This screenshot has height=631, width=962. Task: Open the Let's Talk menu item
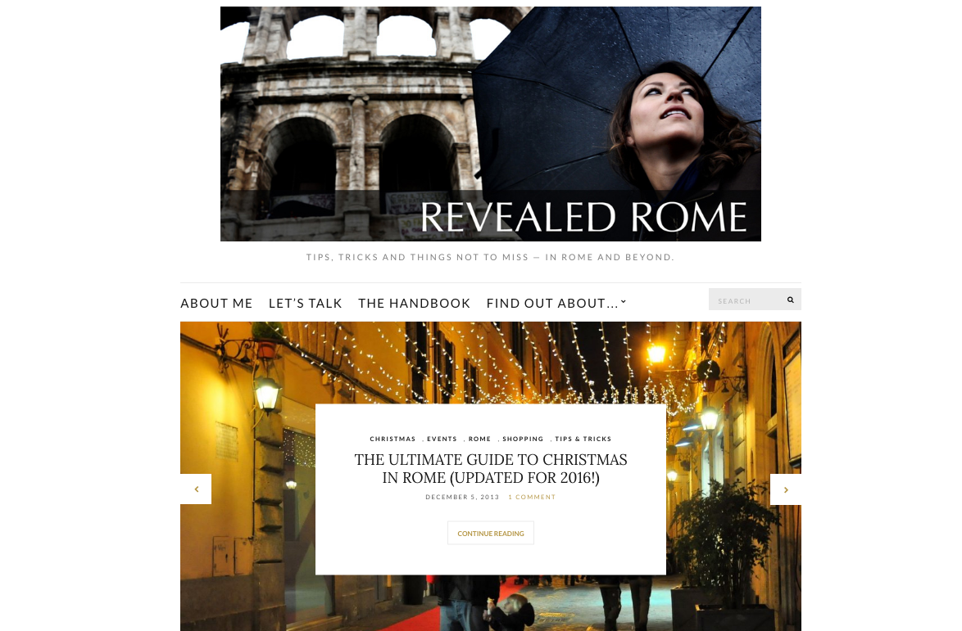click(x=306, y=304)
